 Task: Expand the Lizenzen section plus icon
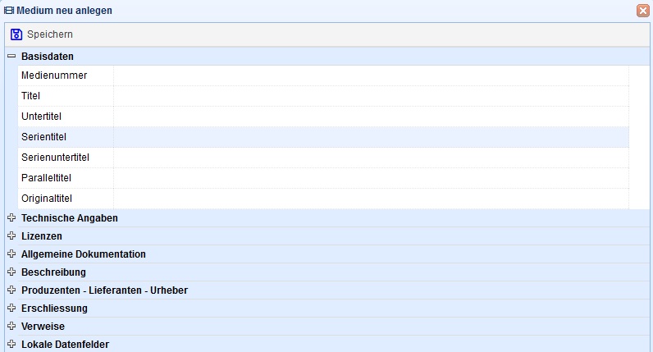(11, 235)
